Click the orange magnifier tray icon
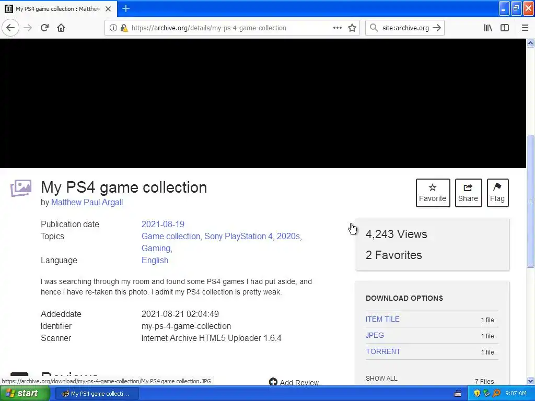The width and height of the screenshot is (535, 401). click(x=497, y=394)
